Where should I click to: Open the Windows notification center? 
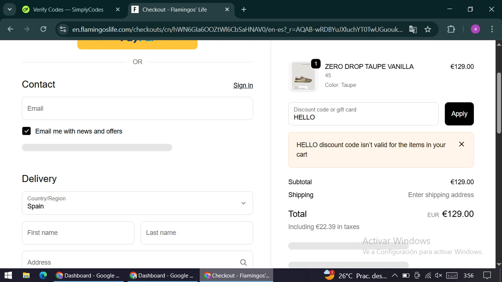click(487, 275)
